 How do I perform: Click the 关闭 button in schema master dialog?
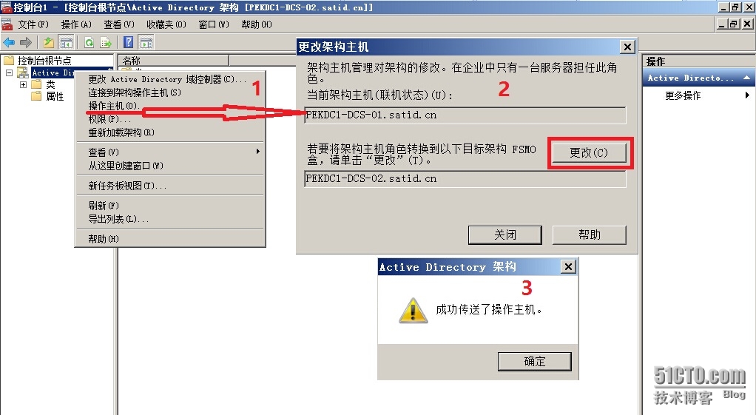pos(504,235)
